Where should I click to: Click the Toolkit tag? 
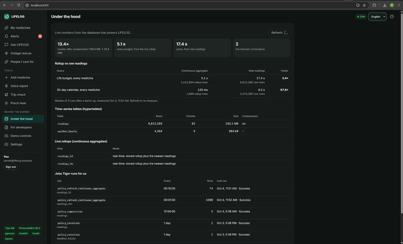click(x=35, y=234)
